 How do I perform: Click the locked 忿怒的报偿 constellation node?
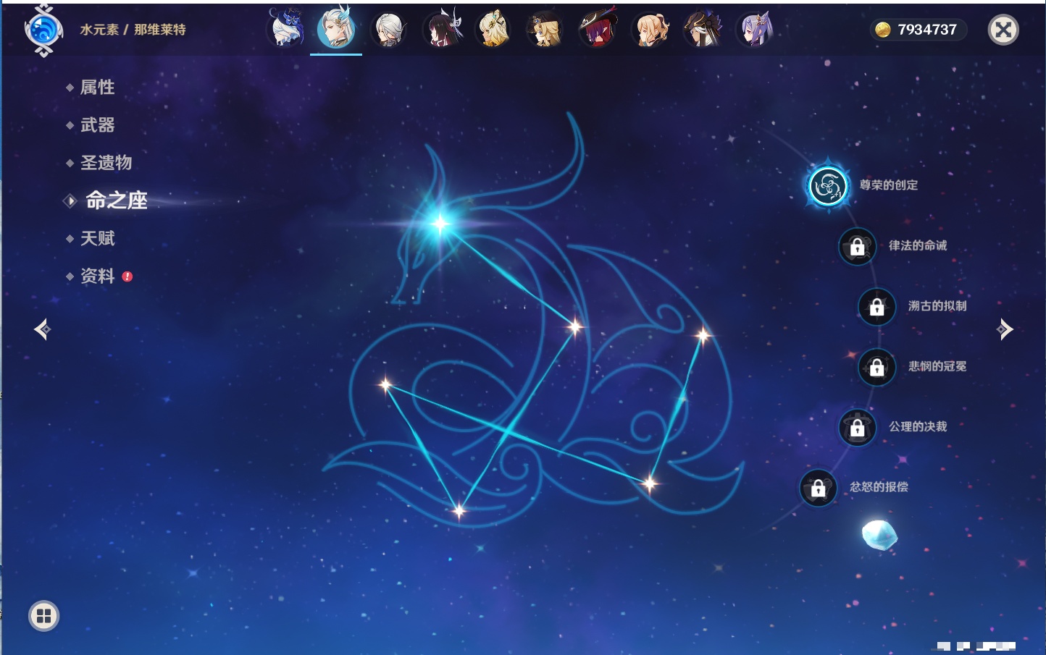[818, 488]
